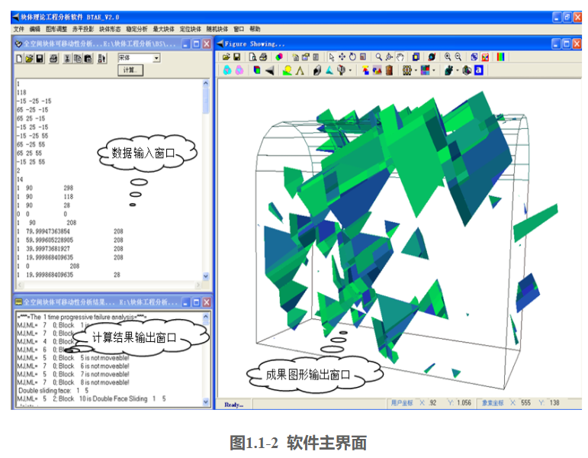This screenshot has width=588, height=458.
Task: Select the four-arrow move tool
Action: pos(342,57)
